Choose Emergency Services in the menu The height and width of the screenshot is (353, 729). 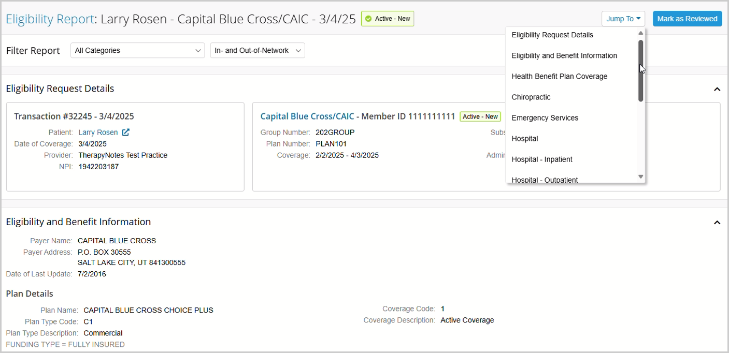[x=545, y=118]
